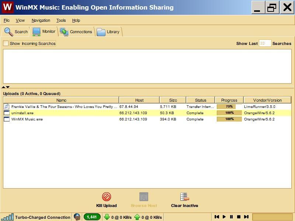This screenshot has height=221, width=295.
Task: Click the 75% progress bar
Action: pos(229,106)
